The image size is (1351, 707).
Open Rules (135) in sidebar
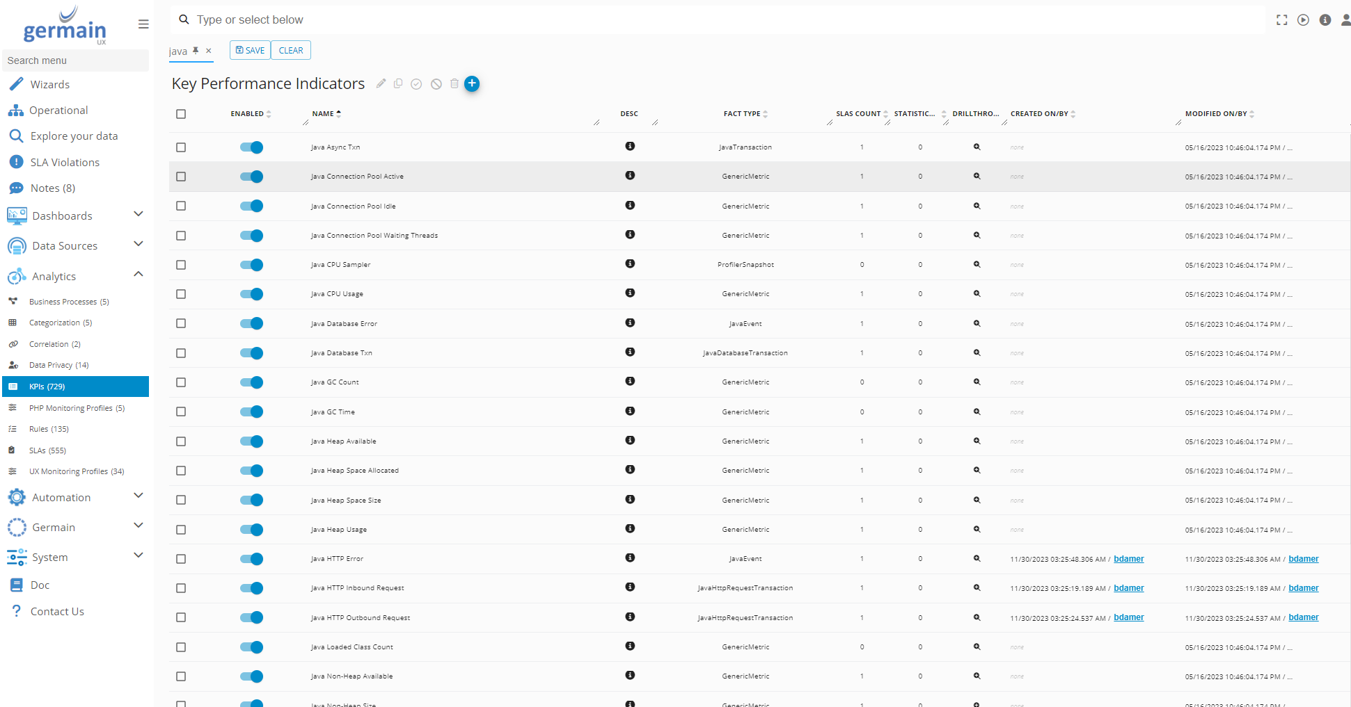(49, 429)
